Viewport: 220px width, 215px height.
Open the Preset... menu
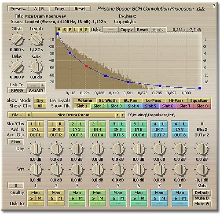[x=18, y=9]
